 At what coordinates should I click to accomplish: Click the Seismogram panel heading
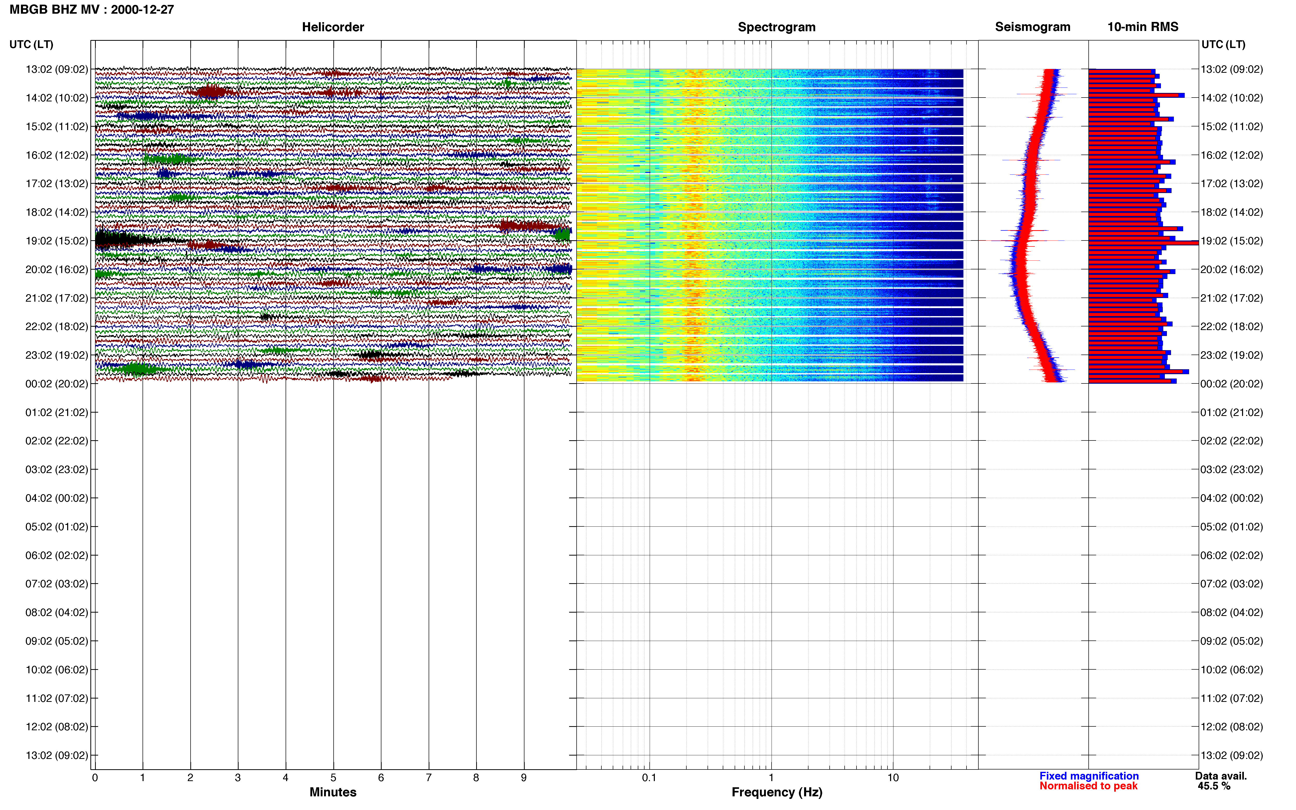click(x=1032, y=27)
